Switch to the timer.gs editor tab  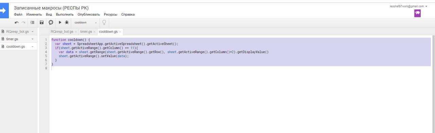click(86, 31)
